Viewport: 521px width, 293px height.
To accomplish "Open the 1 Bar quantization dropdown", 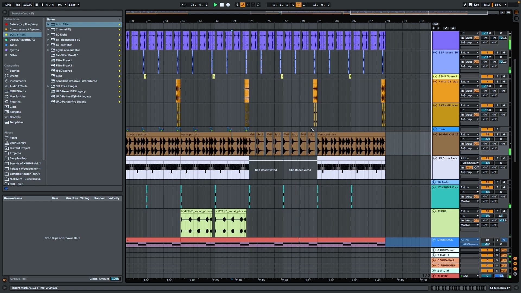I will click(74, 5).
